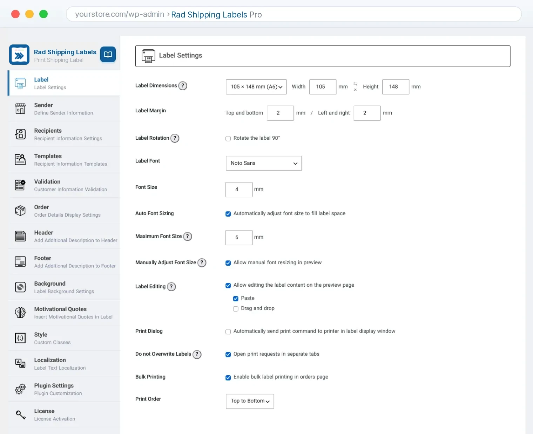533x434 pixels.
Task: Click the Header layout icon
Action: [20, 236]
